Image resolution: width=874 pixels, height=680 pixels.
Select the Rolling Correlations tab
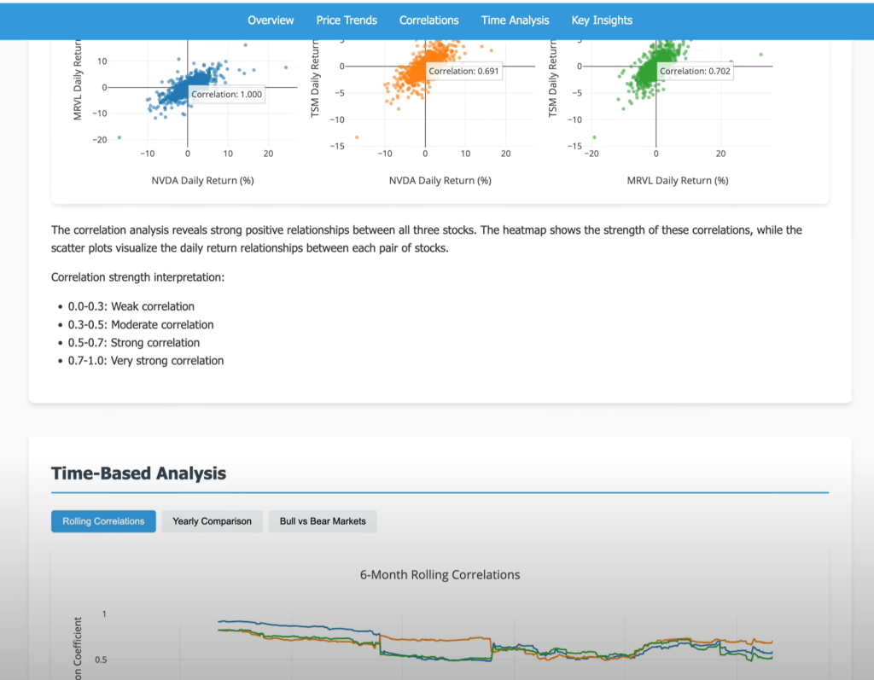[103, 521]
